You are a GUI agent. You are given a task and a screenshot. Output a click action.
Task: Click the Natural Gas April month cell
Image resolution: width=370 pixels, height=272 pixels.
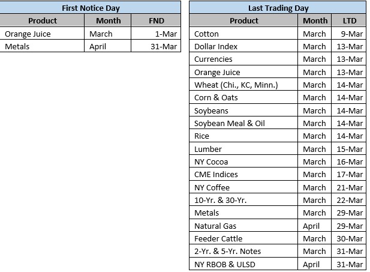coord(314,226)
